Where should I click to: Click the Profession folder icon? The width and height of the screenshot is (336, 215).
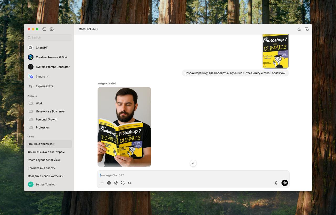[x=31, y=127]
